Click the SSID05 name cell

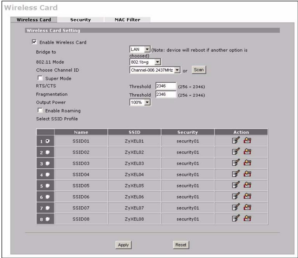tap(81, 185)
